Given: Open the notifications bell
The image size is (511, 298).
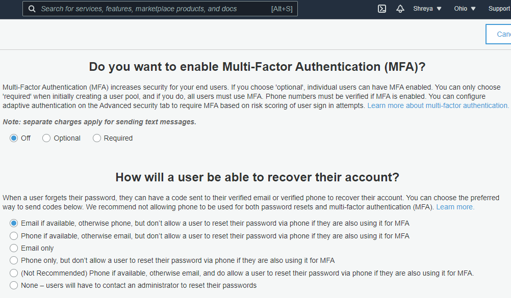Looking at the screenshot, I should (400, 9).
